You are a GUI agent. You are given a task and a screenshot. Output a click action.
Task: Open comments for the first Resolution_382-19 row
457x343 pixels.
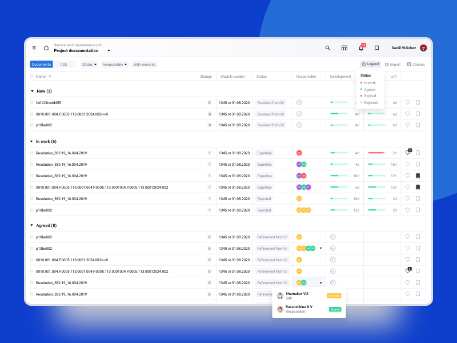coord(407,153)
